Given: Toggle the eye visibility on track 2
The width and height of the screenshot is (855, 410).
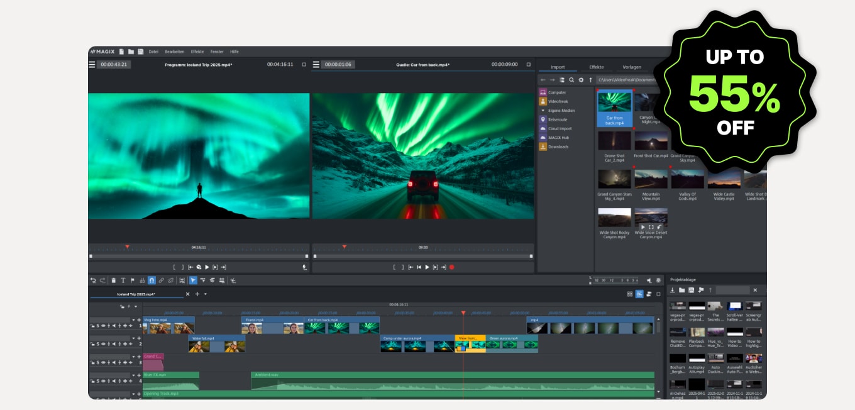Looking at the screenshot, I should (x=103, y=345).
